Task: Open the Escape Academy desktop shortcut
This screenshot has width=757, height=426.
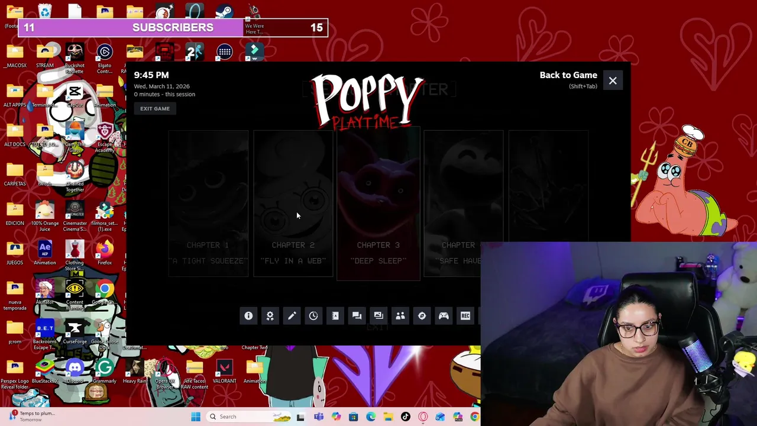Action: click(x=105, y=137)
